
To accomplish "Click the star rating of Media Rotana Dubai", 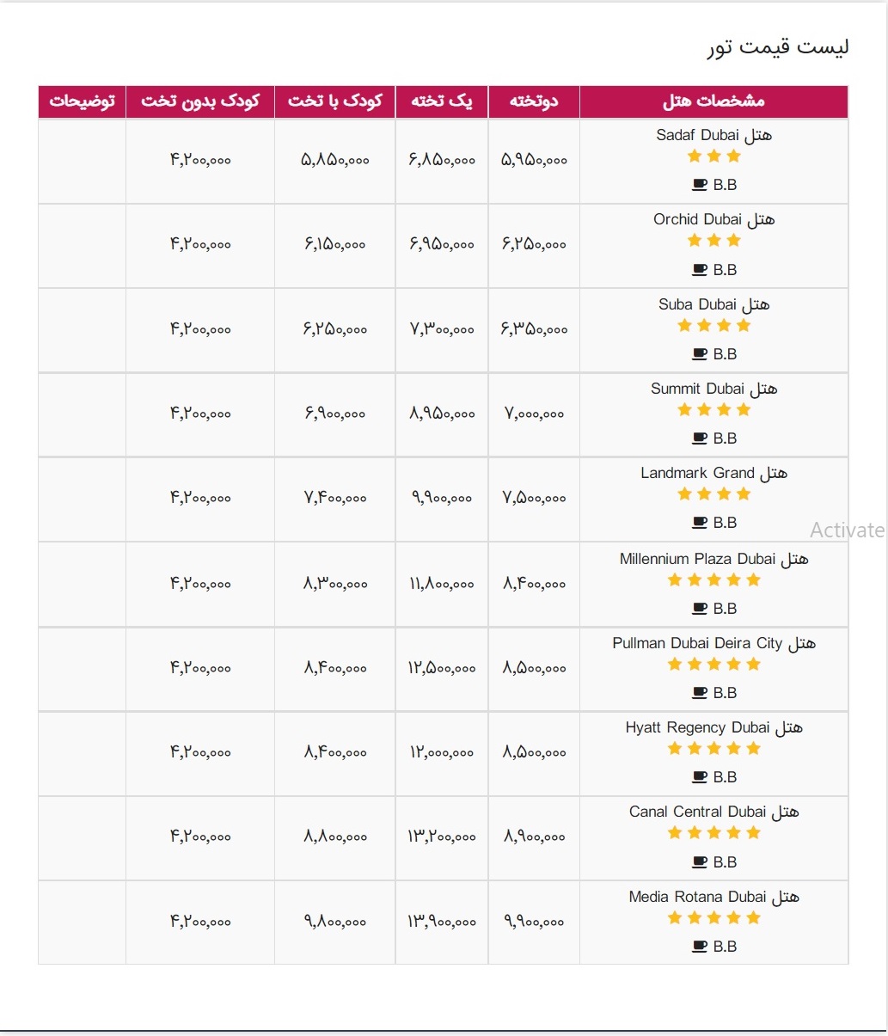I will pos(713,918).
